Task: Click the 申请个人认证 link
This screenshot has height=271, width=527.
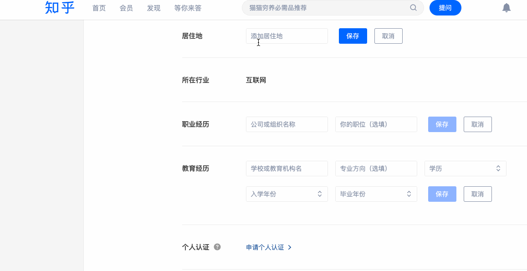Action: (265, 247)
